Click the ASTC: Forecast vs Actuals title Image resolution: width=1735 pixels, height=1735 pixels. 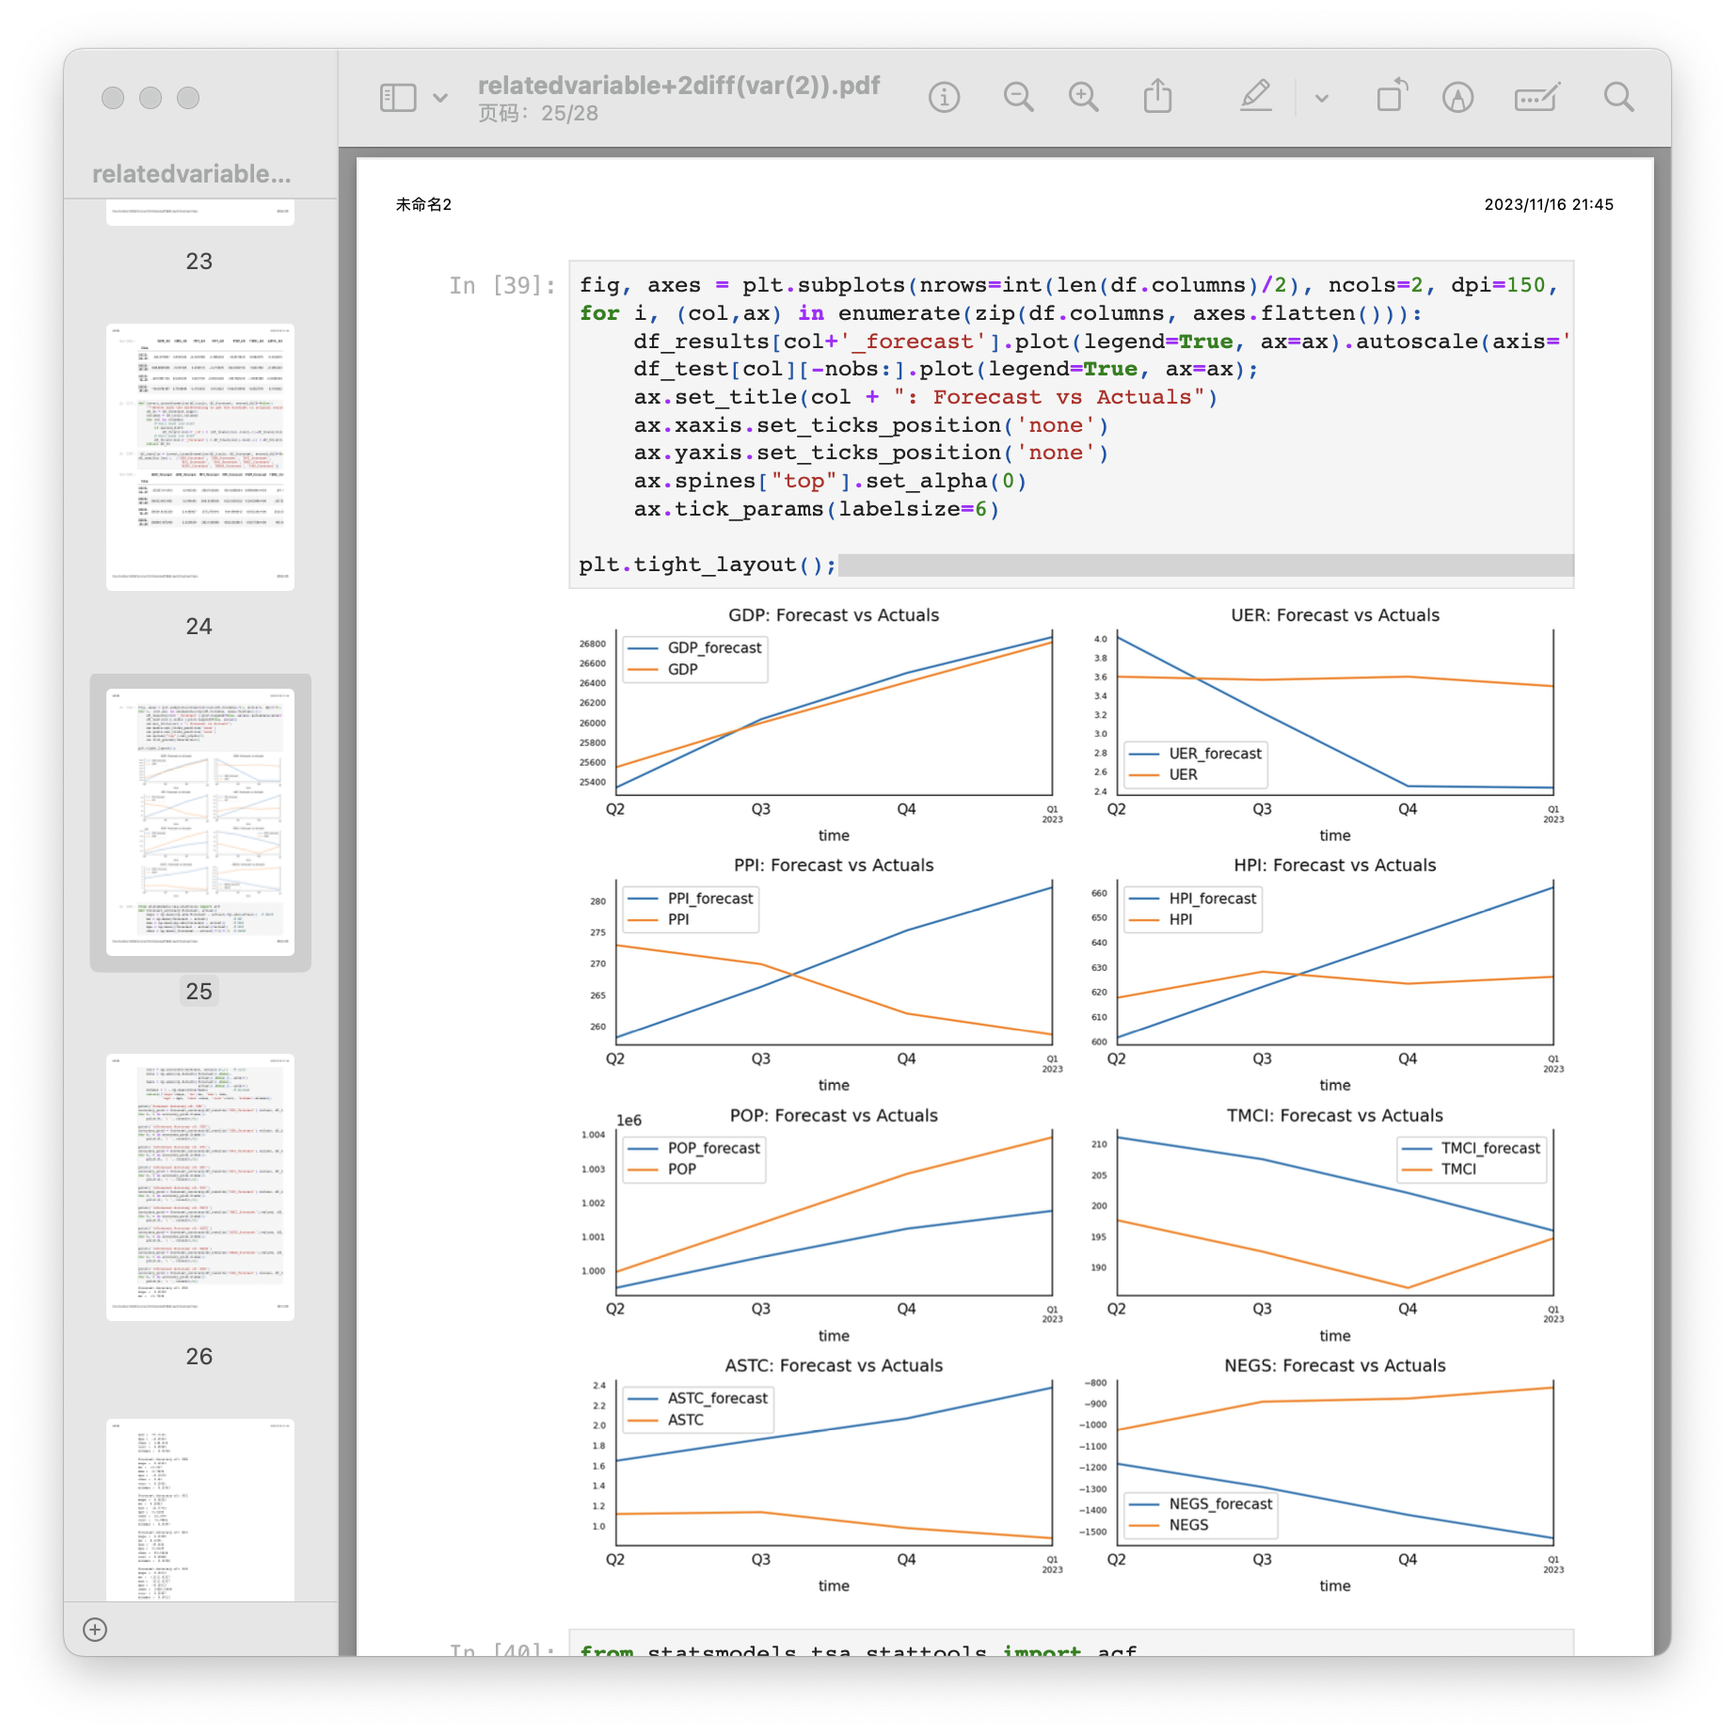pyautogui.click(x=834, y=1366)
